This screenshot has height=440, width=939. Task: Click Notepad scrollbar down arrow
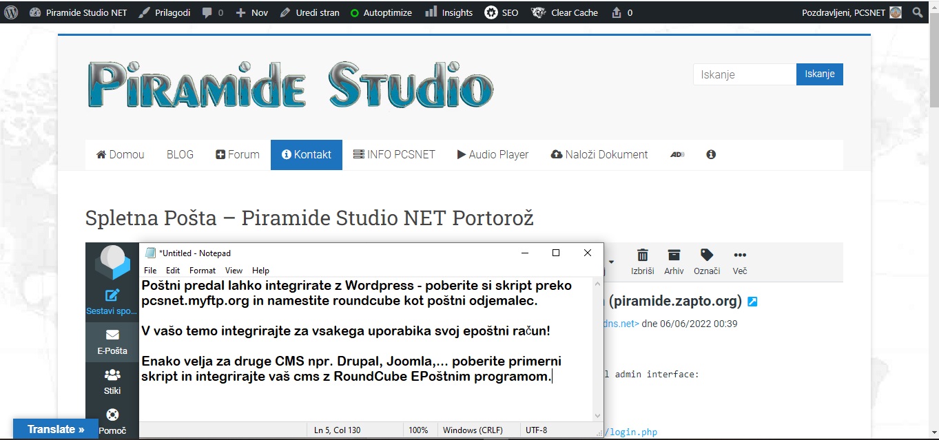coord(597,415)
